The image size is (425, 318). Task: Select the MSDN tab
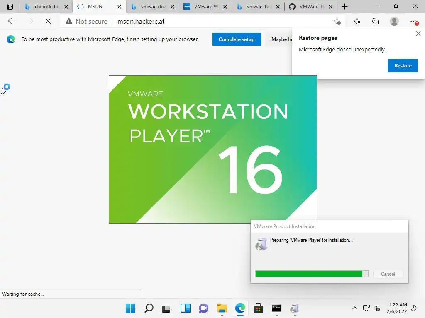[x=99, y=7]
